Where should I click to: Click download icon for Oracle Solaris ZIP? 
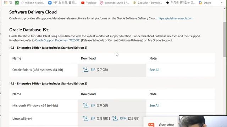click(x=86, y=69)
